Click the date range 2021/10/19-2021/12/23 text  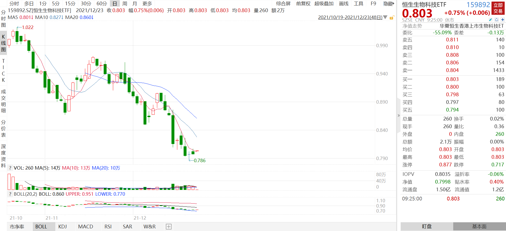pyautogui.click(x=350, y=17)
